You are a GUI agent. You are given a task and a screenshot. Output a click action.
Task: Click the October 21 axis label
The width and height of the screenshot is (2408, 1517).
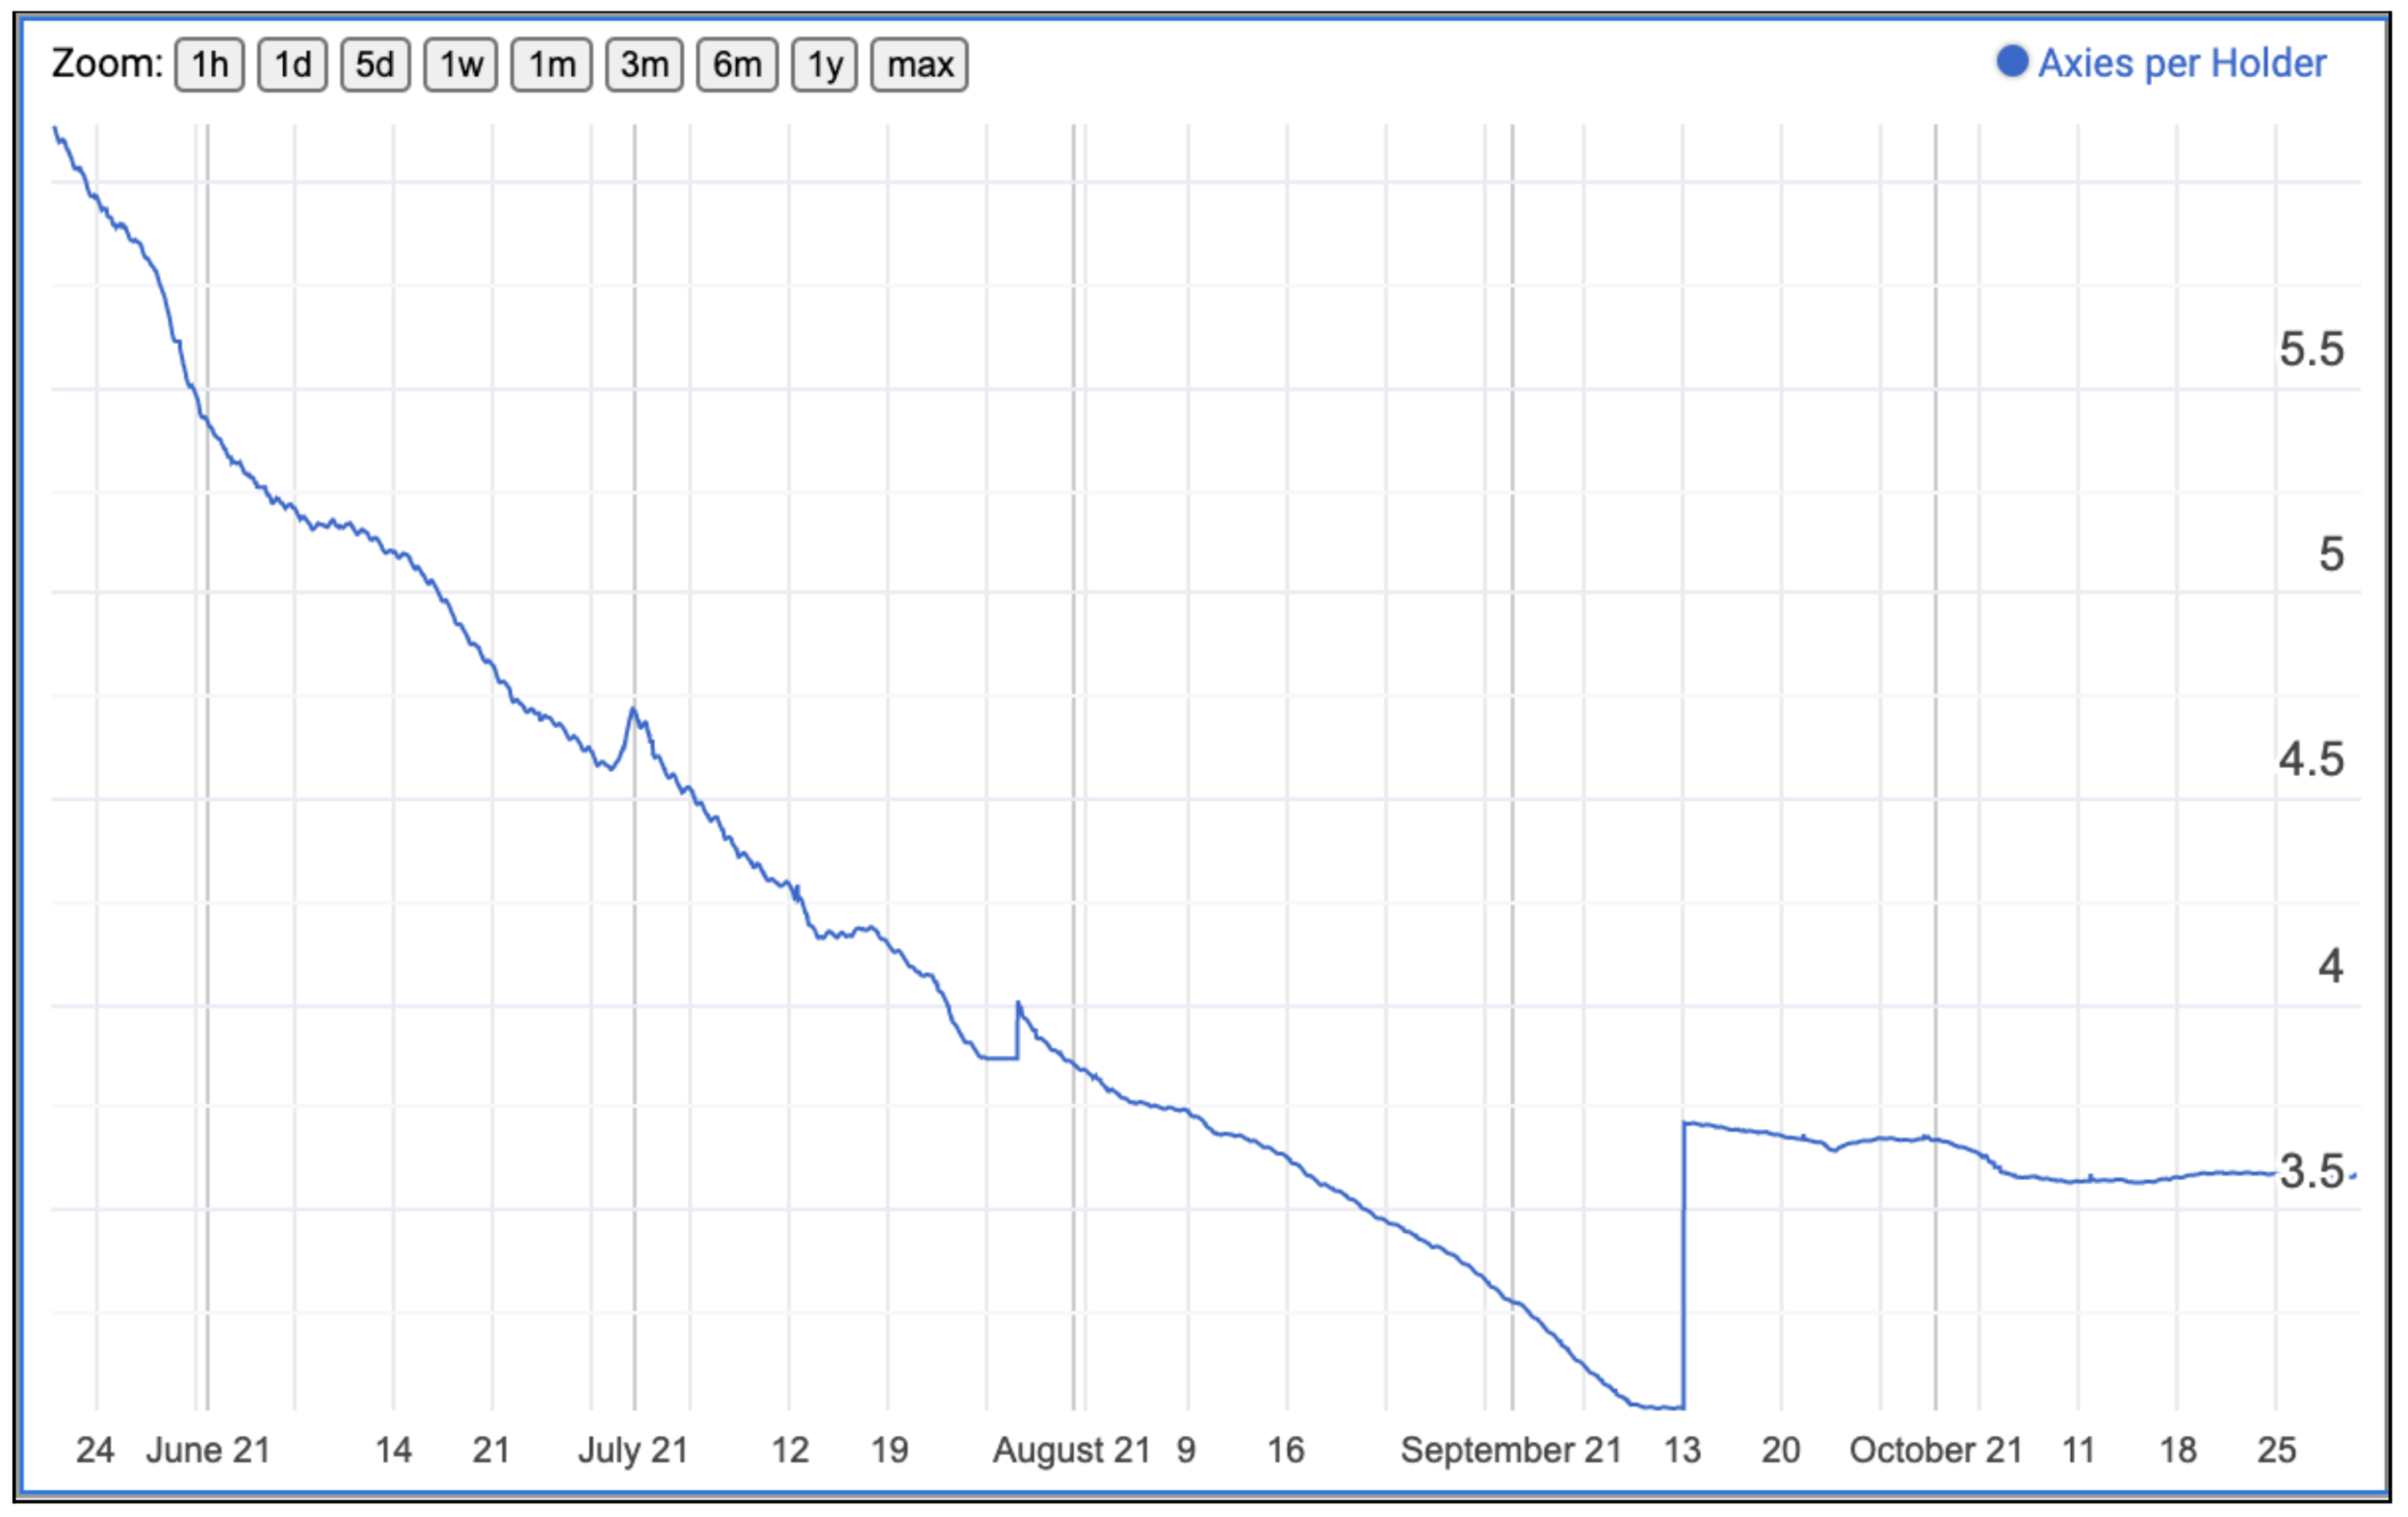click(1935, 1450)
